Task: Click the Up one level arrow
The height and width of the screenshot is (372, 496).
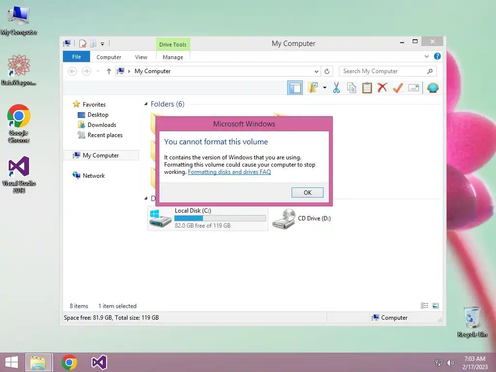Action: click(109, 71)
